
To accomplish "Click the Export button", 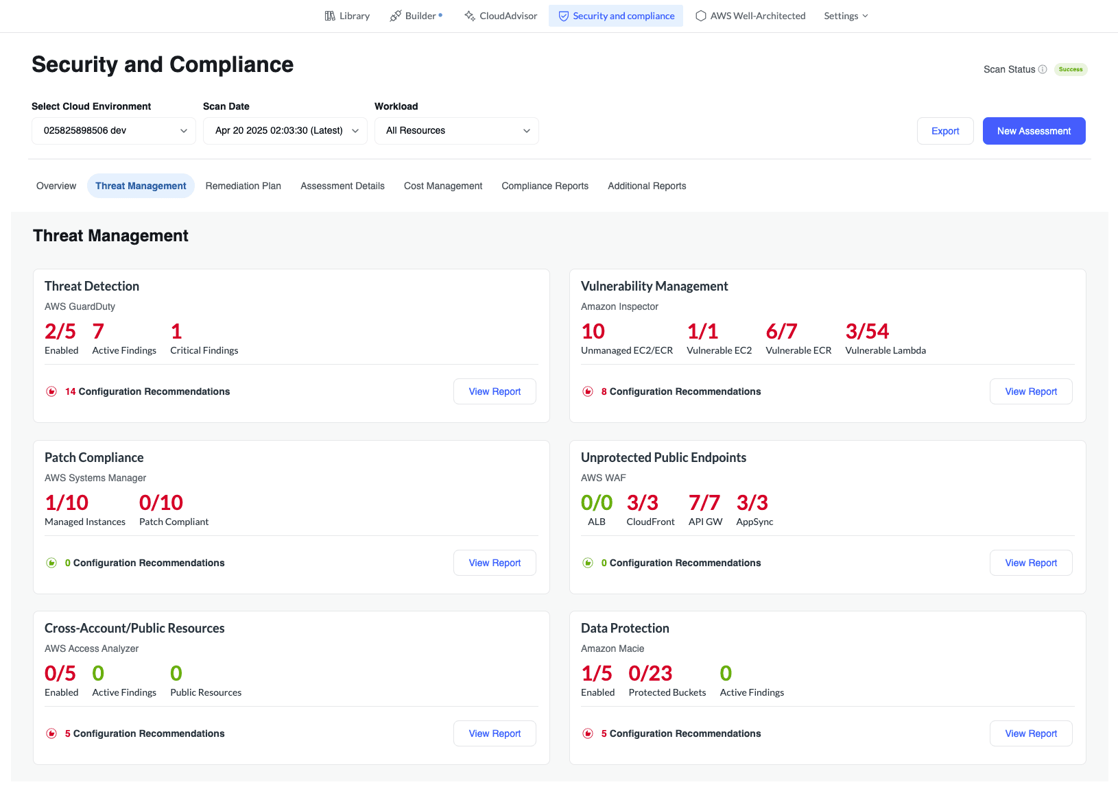I will (945, 131).
